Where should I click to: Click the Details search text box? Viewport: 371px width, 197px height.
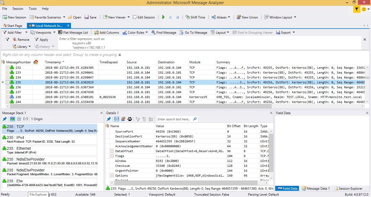click(175, 119)
